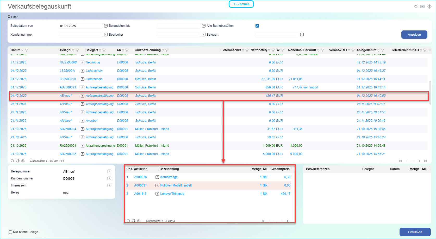Enable the Nur offene Belege checkbox

tap(10, 232)
